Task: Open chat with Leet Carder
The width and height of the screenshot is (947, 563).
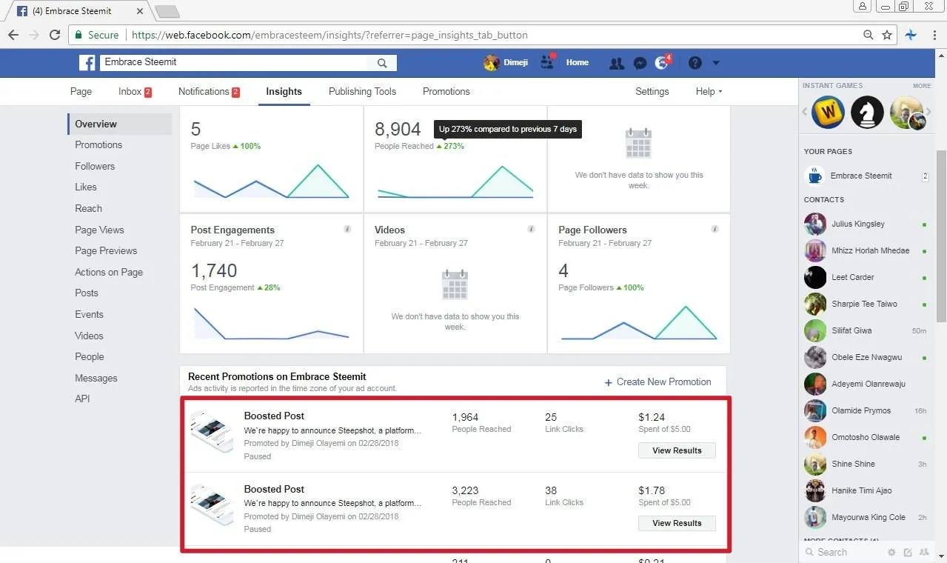Action: tap(866, 278)
